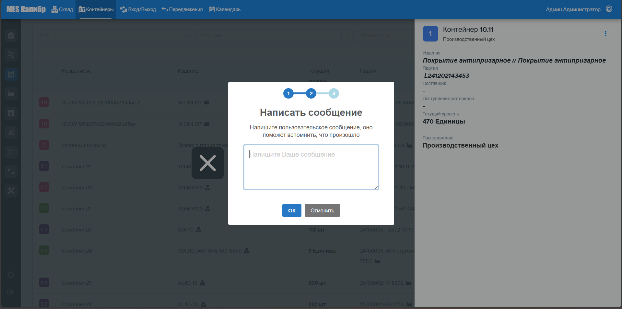Click the @ icon next to admin name
622x309 pixels.
coord(609,9)
